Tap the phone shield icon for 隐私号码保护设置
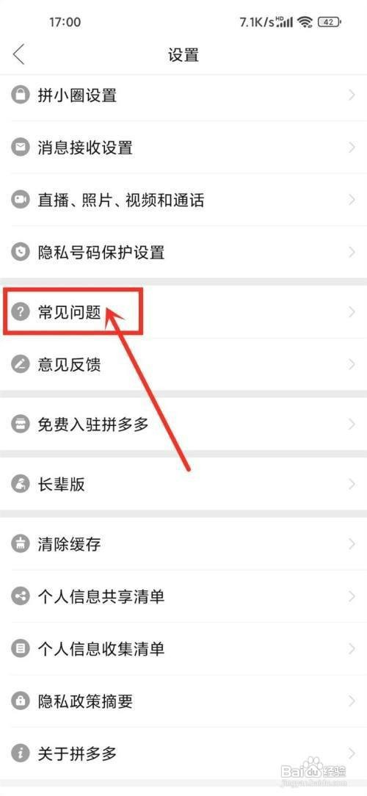This screenshot has height=796, width=367. click(21, 253)
